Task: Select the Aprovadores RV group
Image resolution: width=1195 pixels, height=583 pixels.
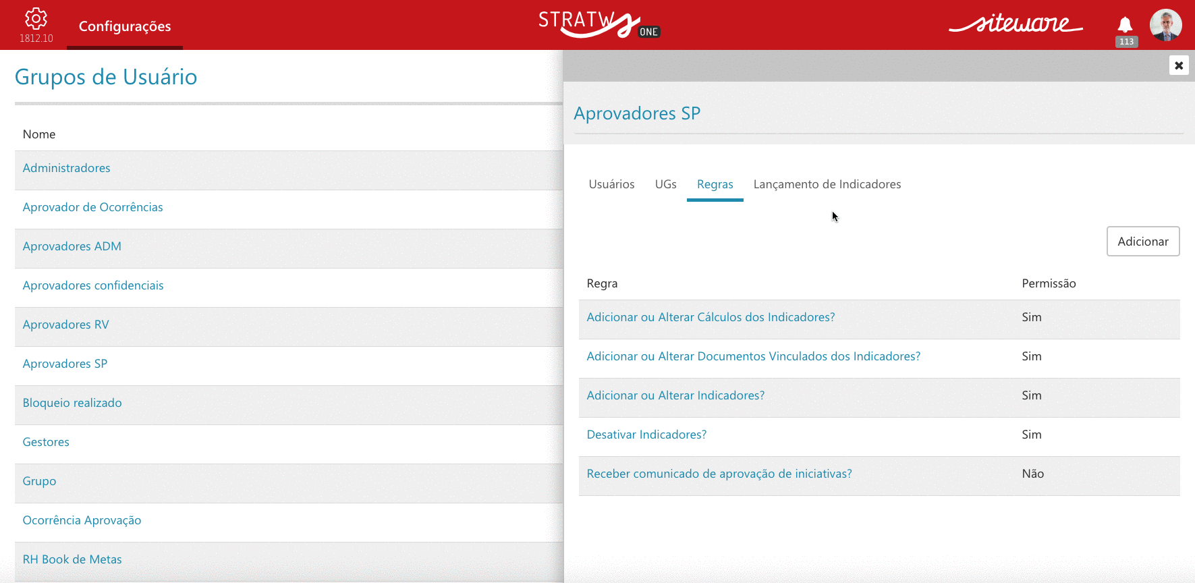Action: [65, 325]
